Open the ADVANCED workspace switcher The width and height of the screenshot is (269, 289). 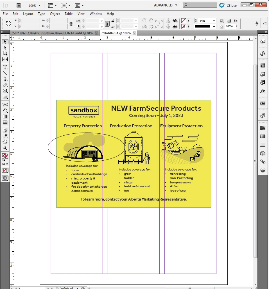coord(166,5)
